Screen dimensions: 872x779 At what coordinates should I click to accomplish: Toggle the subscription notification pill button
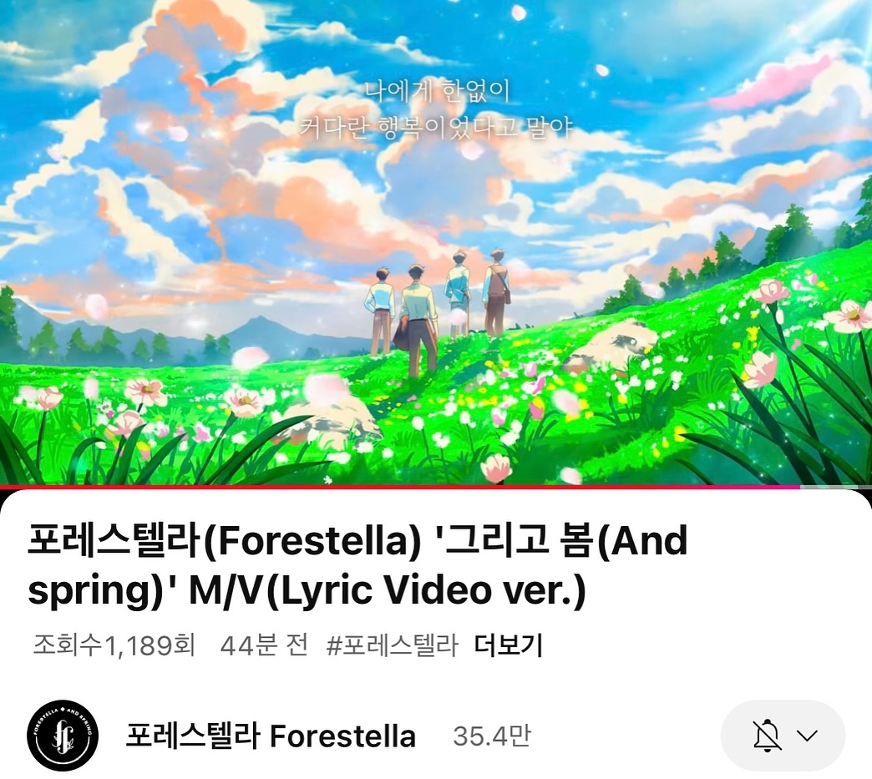(x=783, y=735)
